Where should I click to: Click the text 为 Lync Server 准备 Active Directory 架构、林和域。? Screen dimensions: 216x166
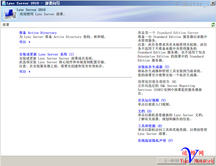(x=63, y=37)
